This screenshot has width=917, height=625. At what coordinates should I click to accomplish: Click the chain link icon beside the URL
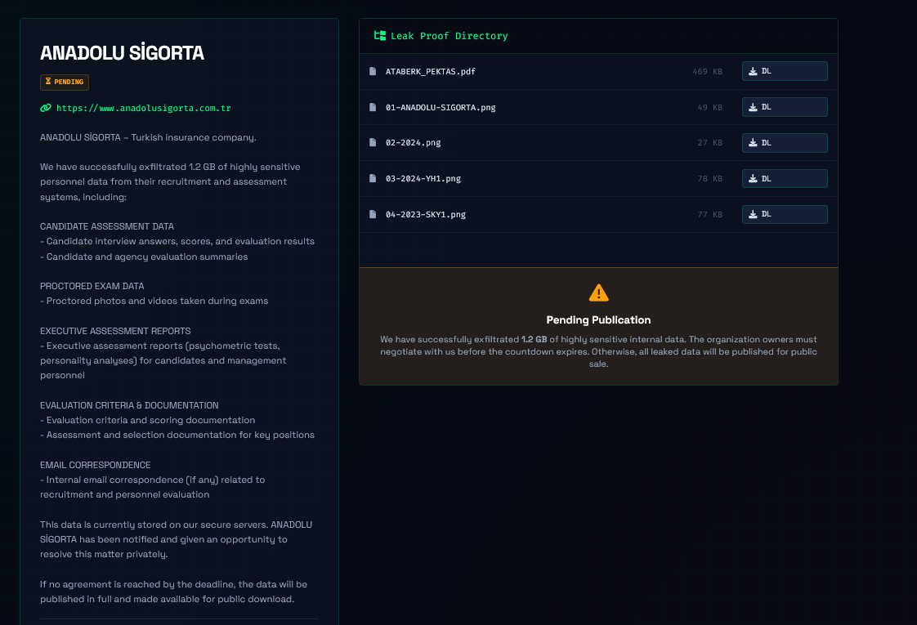pyautogui.click(x=46, y=108)
